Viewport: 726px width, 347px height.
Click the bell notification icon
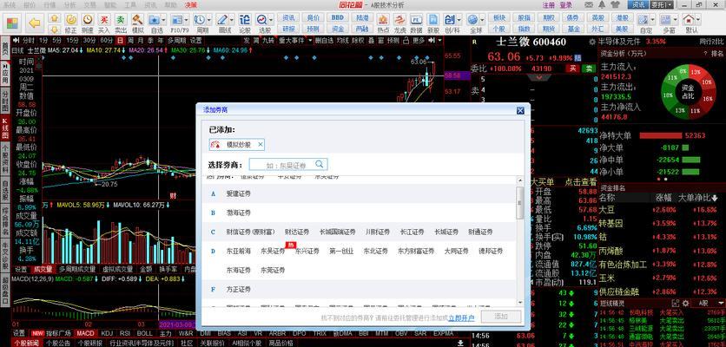click(602, 4)
